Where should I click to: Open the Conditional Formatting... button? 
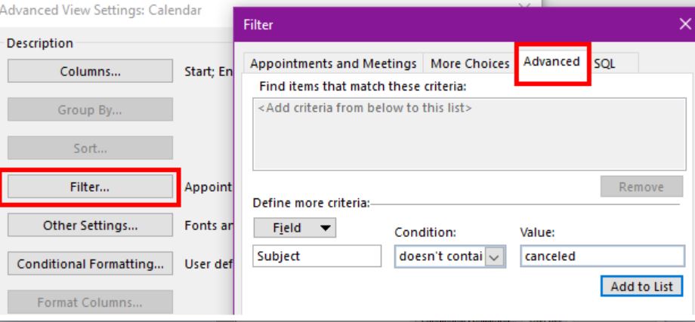pos(90,265)
